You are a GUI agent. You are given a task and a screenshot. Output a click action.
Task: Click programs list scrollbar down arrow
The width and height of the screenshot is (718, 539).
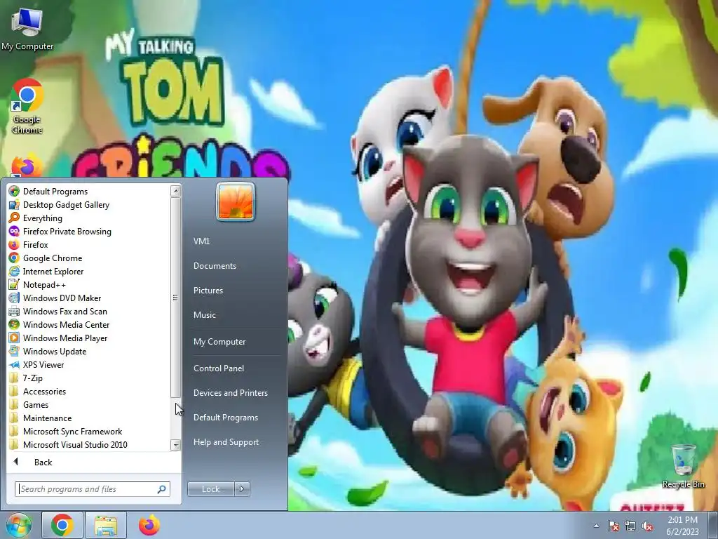click(175, 444)
